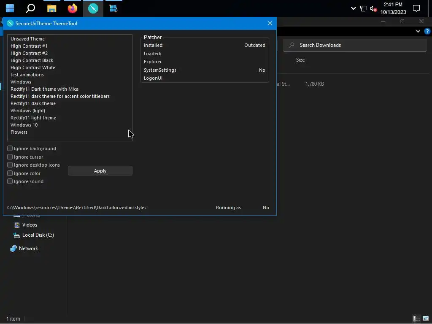Click the SystemSettings patcher row

(205, 70)
